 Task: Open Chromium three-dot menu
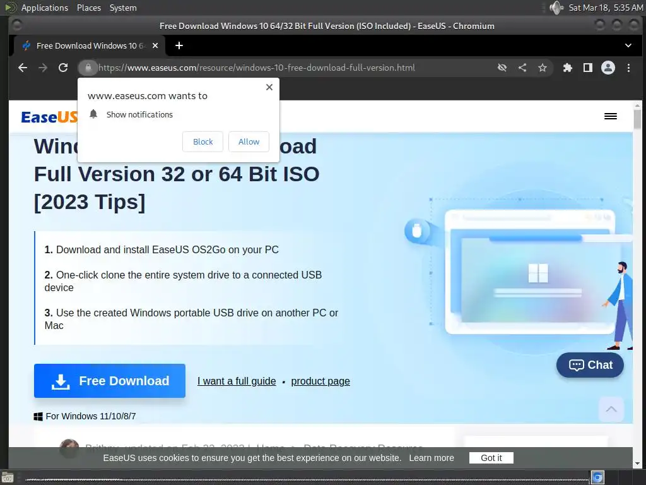(x=628, y=68)
